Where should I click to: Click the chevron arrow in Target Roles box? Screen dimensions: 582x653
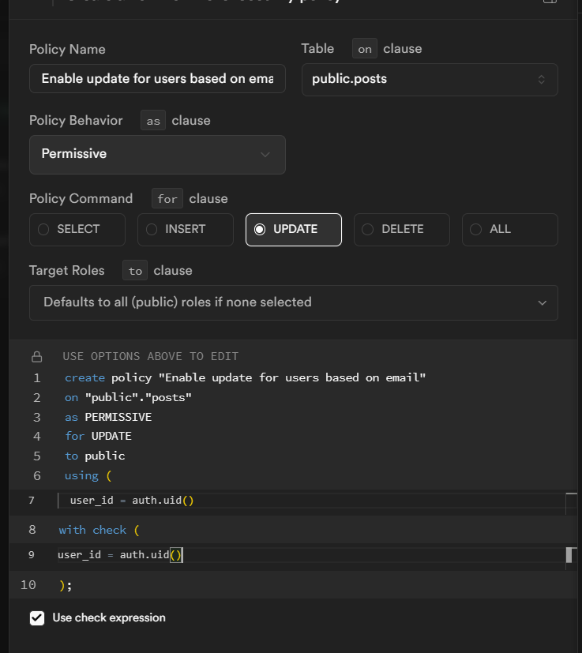pos(542,302)
